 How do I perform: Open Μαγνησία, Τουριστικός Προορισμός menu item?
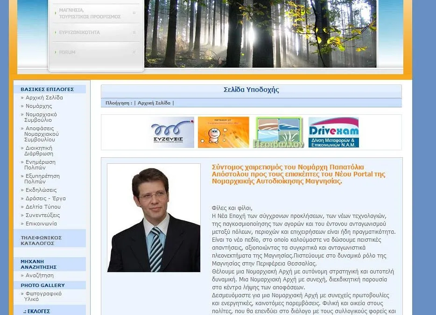[90, 13]
